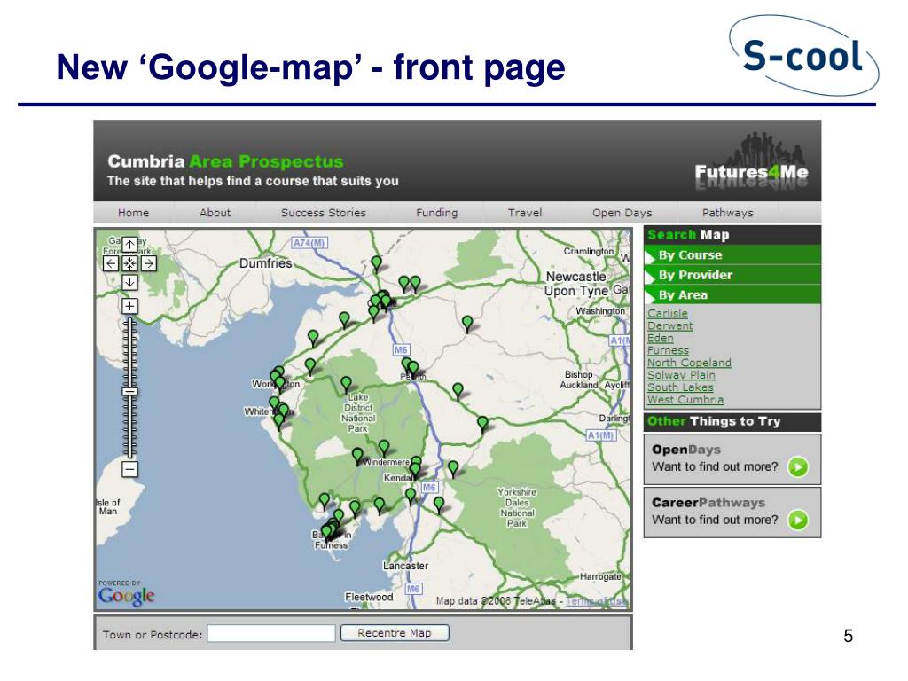The width and height of the screenshot is (908, 681).
Task: Zoom in with the plus button
Action: click(x=129, y=306)
